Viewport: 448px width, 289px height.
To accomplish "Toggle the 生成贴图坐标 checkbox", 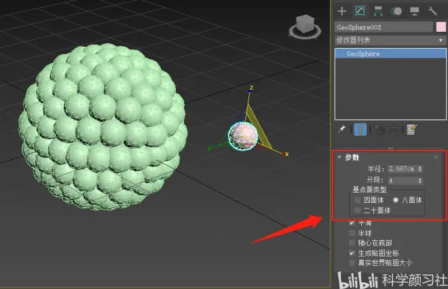I will (352, 253).
